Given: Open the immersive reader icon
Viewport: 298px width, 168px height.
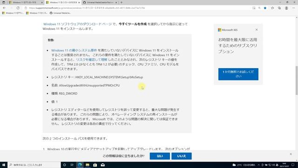Looking at the screenshot, I should (x=254, y=8).
